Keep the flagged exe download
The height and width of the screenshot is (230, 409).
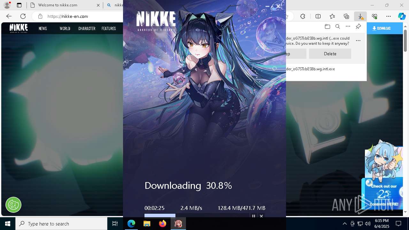coord(296,54)
